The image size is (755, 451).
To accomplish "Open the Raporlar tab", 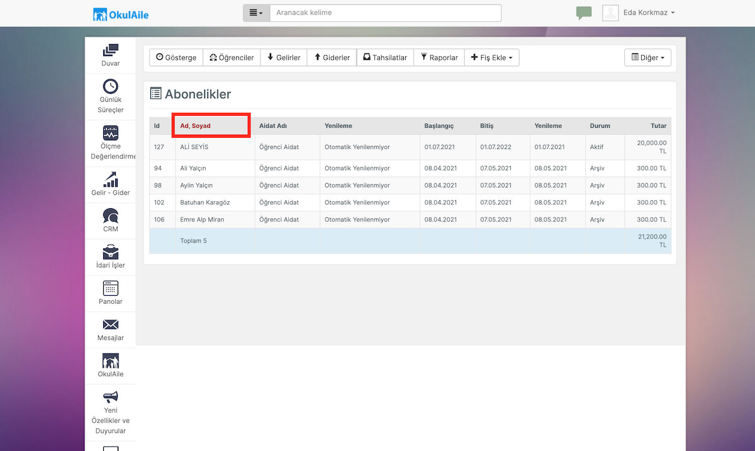I will (439, 57).
